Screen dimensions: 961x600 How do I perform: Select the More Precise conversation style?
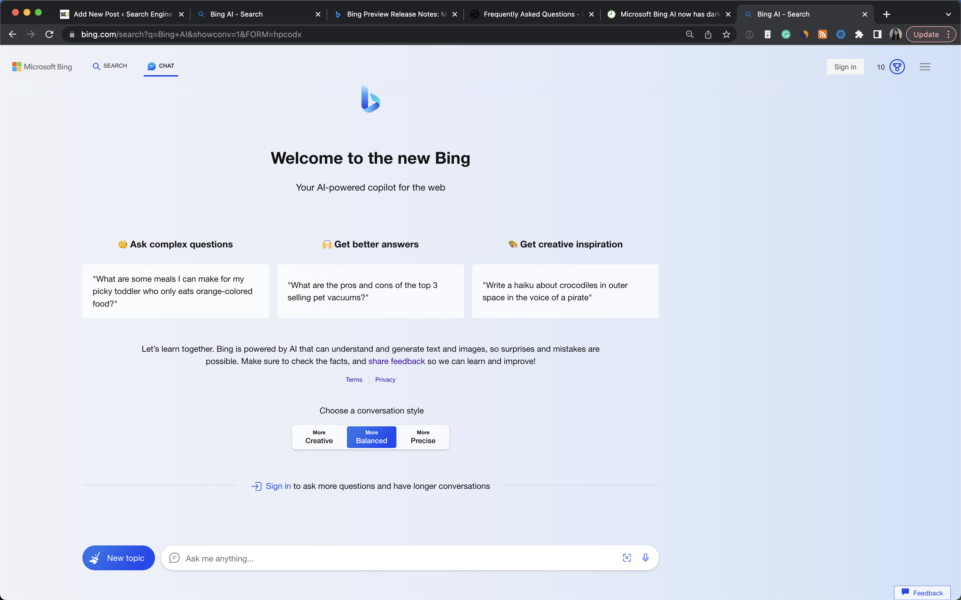coord(422,437)
